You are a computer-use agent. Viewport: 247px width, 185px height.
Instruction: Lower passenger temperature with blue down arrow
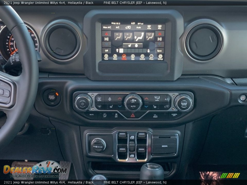pos(160,44)
